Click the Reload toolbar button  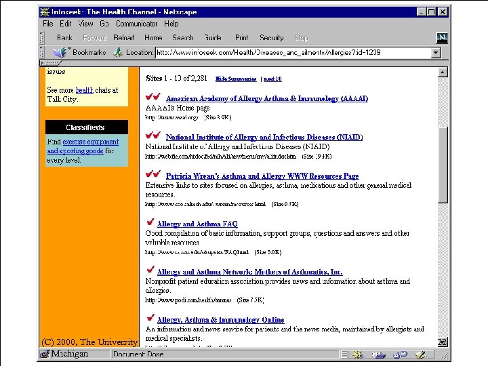coord(124,38)
